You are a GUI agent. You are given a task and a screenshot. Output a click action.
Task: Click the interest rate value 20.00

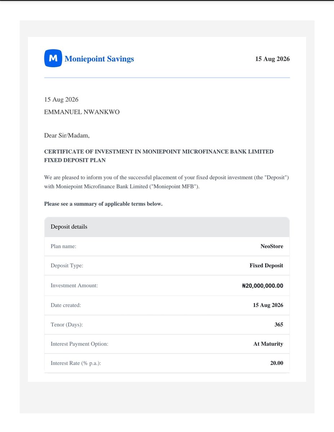tap(277, 363)
